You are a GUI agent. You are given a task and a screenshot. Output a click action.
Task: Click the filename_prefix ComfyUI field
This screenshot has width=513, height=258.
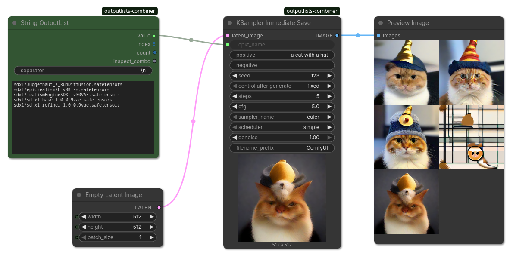click(282, 148)
